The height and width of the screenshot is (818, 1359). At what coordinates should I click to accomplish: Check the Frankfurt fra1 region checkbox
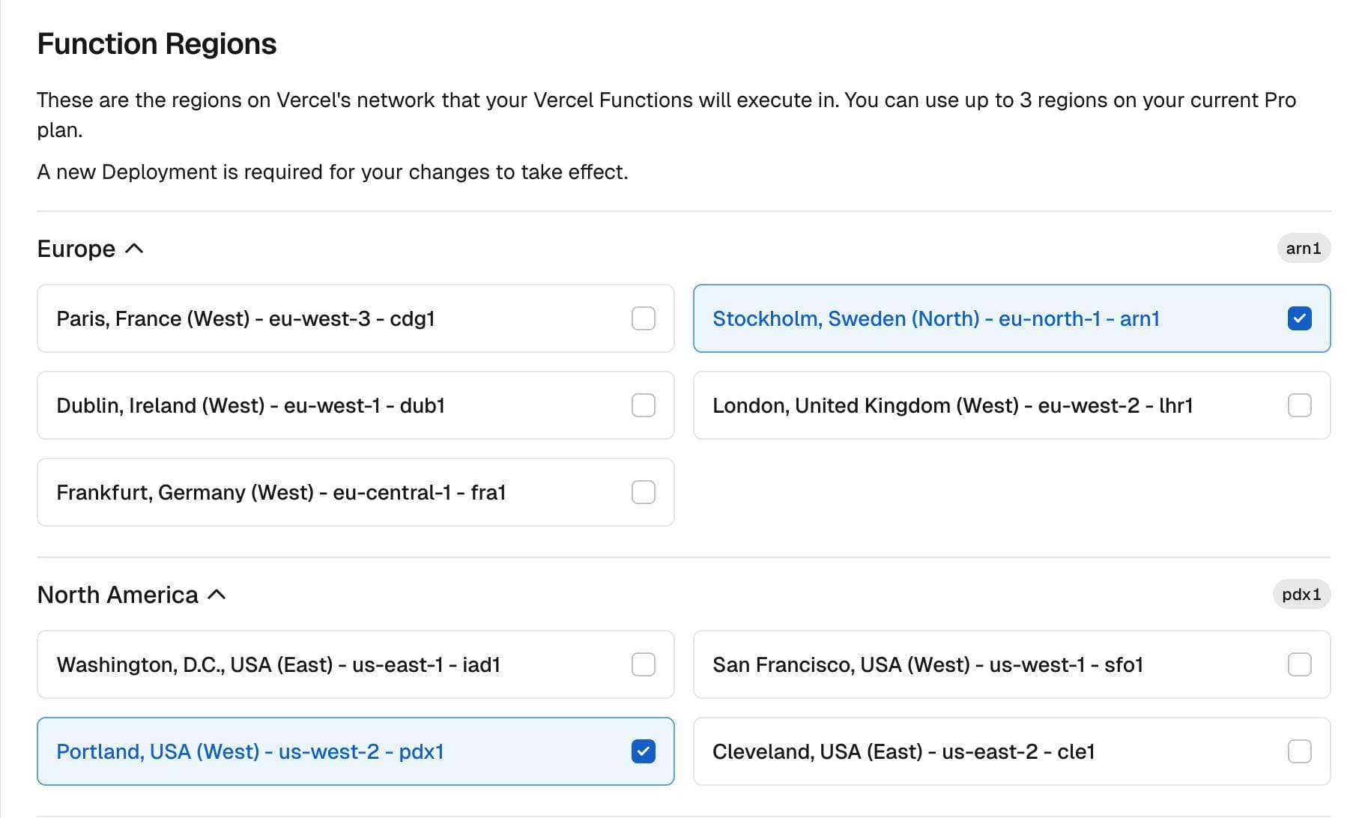[x=643, y=492]
